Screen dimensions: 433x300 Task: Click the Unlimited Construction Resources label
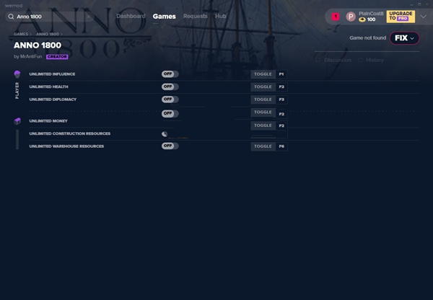pos(70,133)
